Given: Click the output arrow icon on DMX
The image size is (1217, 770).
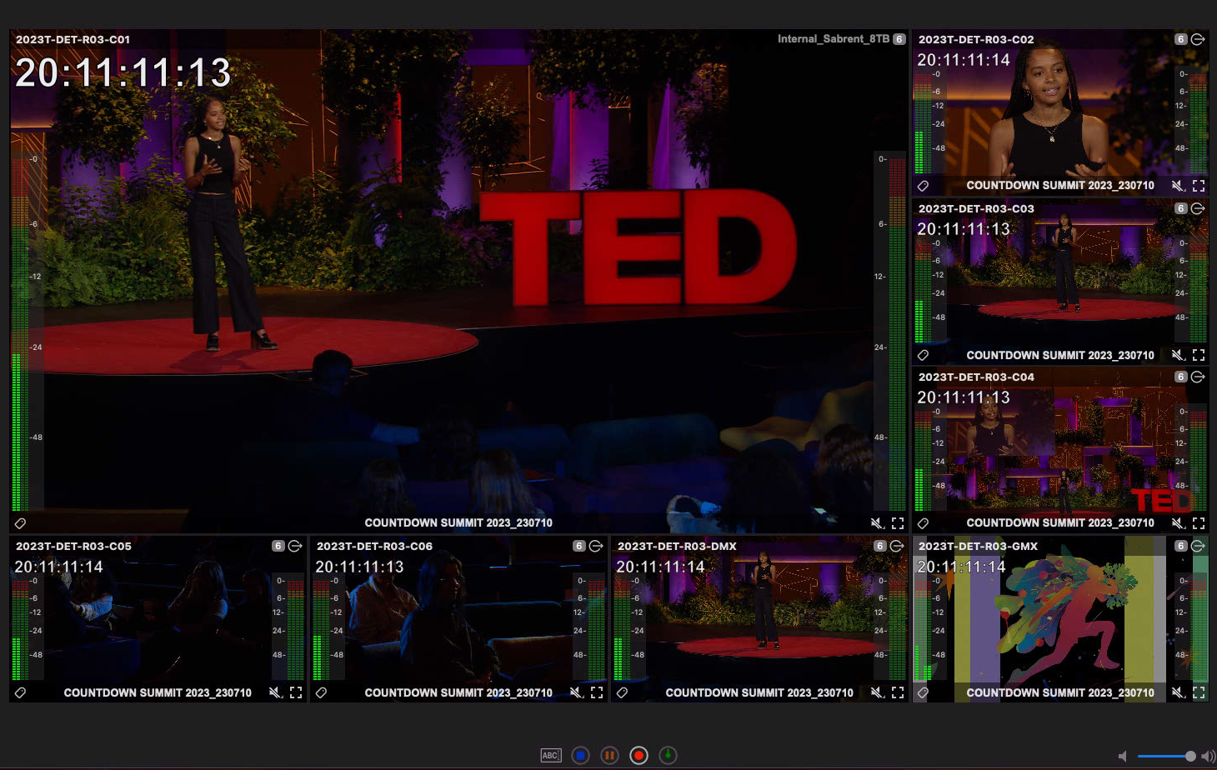Looking at the screenshot, I should (897, 546).
